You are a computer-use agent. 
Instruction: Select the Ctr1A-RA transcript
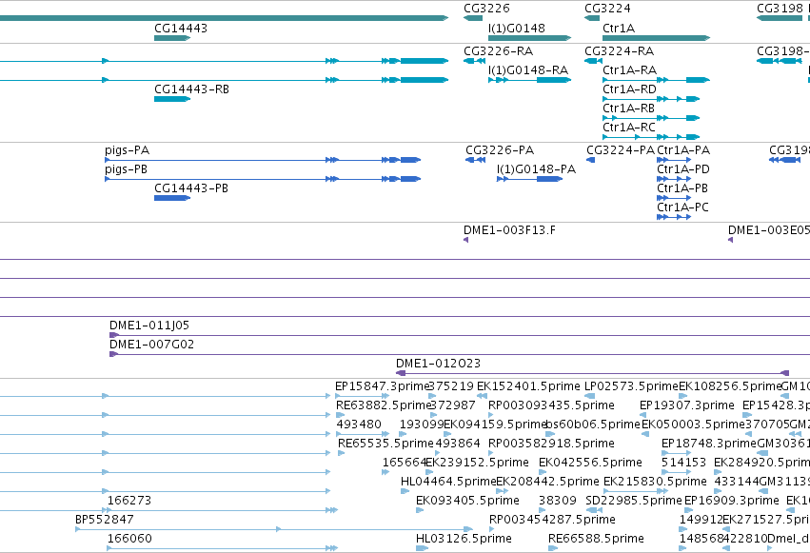(x=656, y=80)
